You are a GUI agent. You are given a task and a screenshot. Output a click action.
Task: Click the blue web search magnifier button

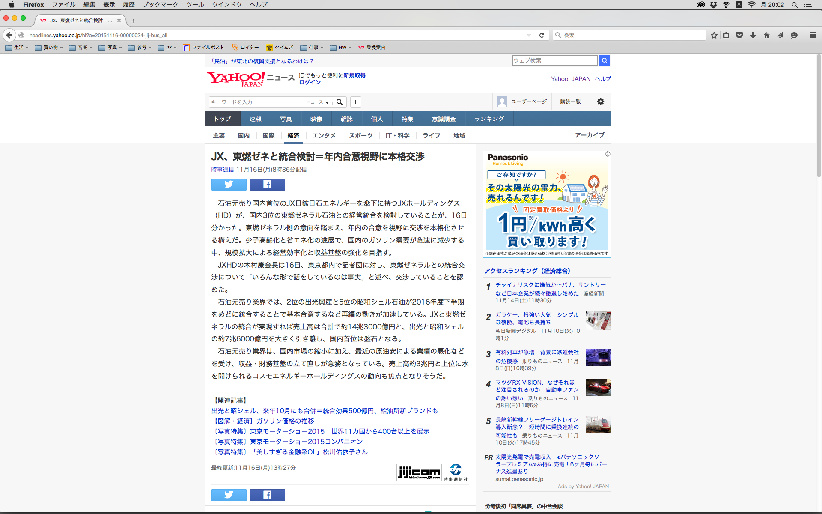pos(604,60)
